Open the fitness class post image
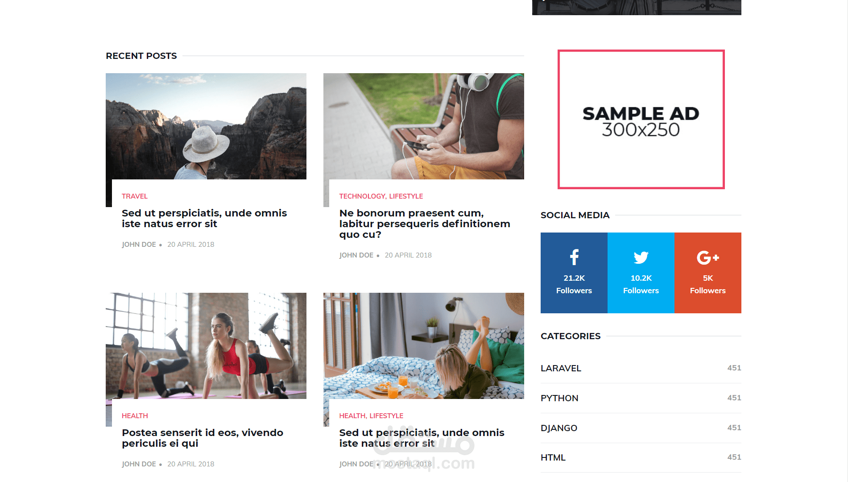 pyautogui.click(x=206, y=346)
